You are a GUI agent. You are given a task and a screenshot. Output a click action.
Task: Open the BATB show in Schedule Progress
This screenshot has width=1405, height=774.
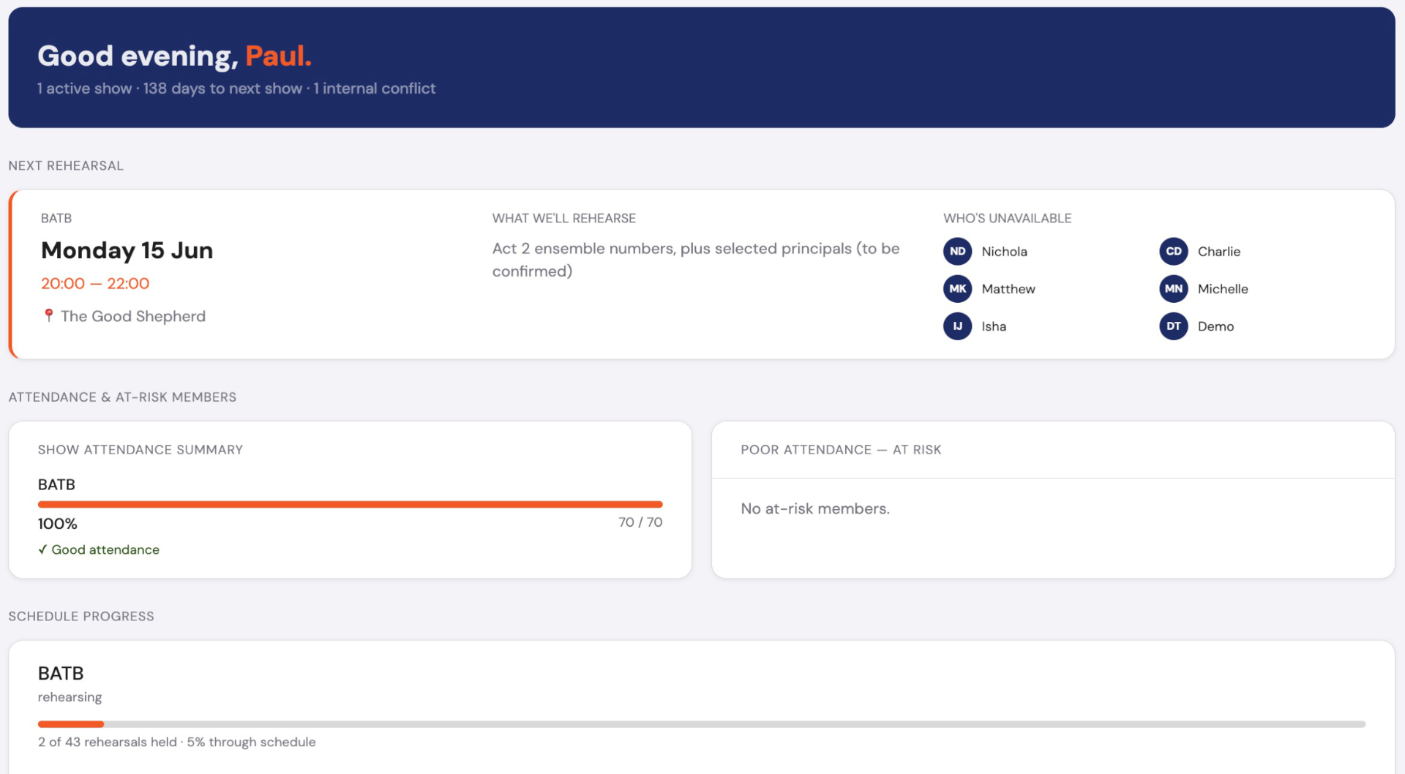pos(61,673)
